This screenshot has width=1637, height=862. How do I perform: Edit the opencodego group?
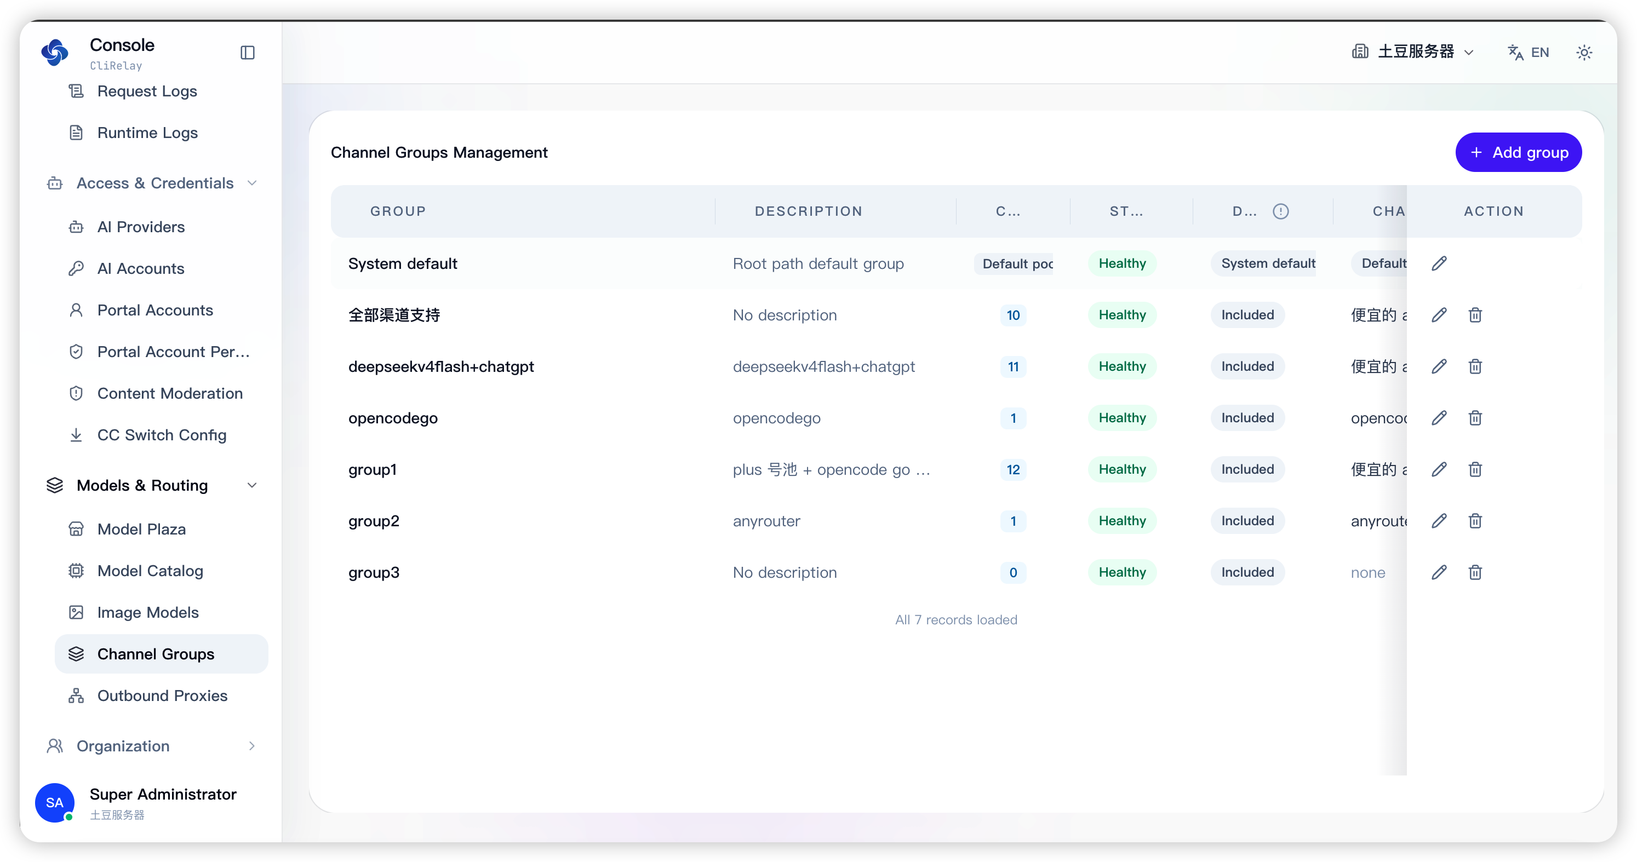click(1439, 418)
